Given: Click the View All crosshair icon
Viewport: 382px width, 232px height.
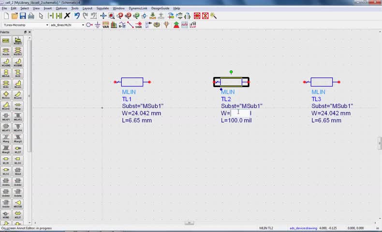Looking at the screenshot, I should point(103,16).
